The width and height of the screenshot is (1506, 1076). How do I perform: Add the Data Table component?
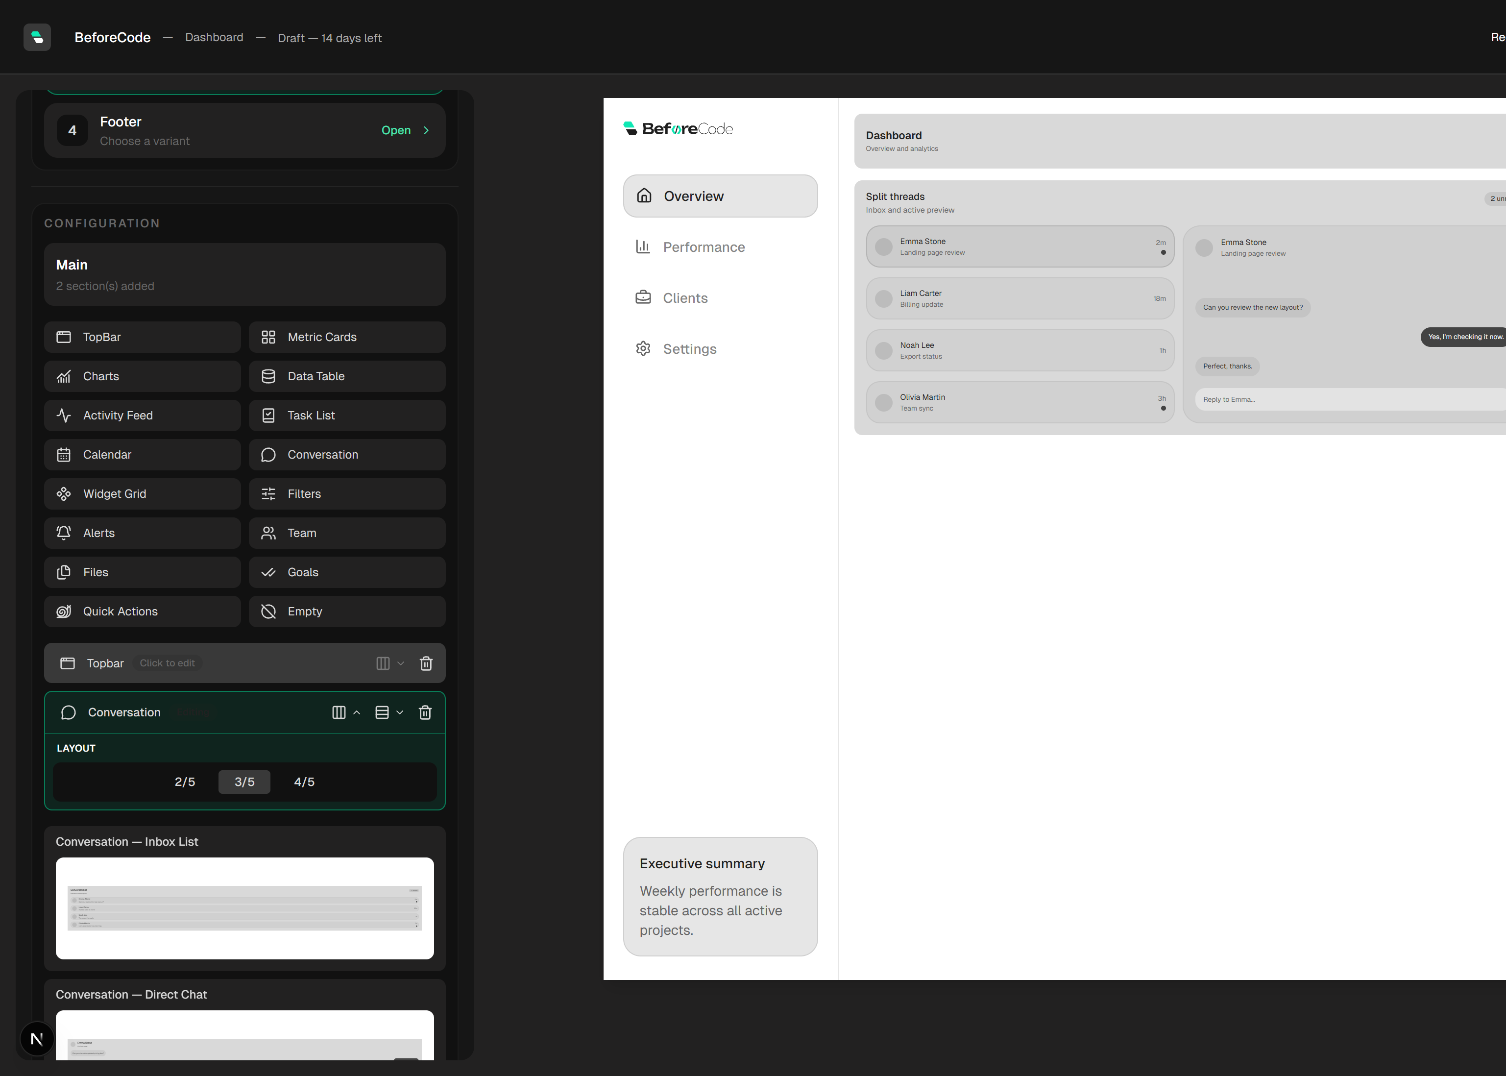click(x=347, y=376)
